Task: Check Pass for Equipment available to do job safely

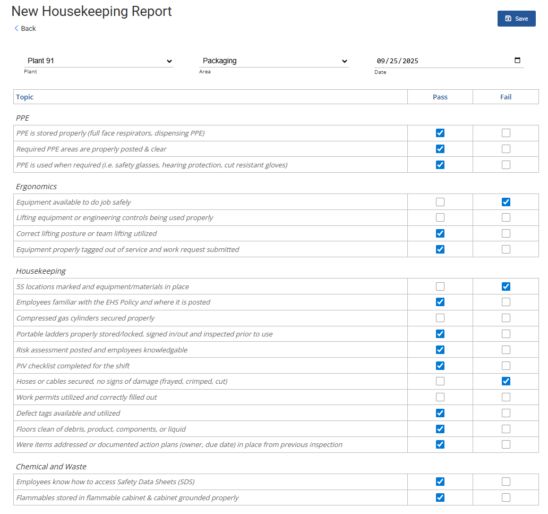Action: (440, 202)
